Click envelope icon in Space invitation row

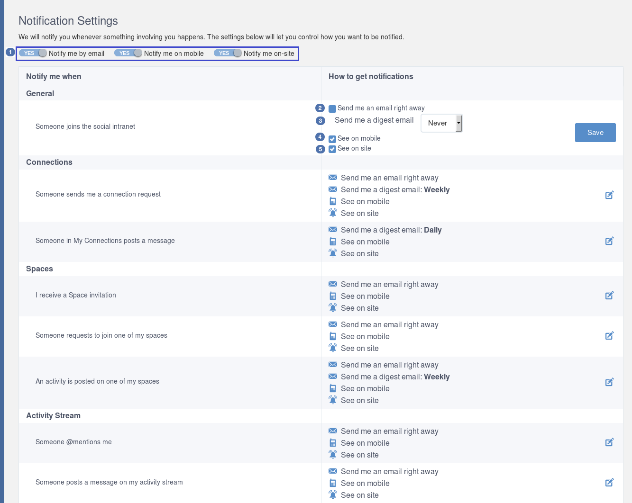point(333,284)
